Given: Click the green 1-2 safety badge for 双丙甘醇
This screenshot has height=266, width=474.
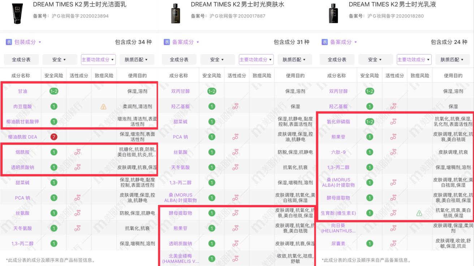Looking at the screenshot, I should tap(211, 91).
